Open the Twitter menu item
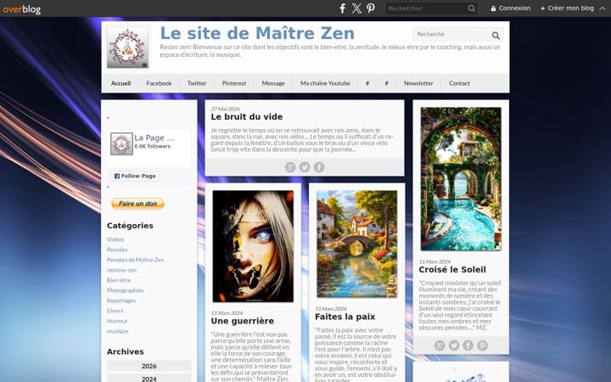The image size is (611, 382). coord(197,83)
